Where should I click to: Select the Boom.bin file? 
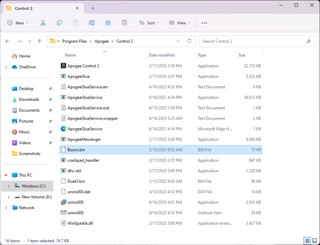[x=161, y=150]
